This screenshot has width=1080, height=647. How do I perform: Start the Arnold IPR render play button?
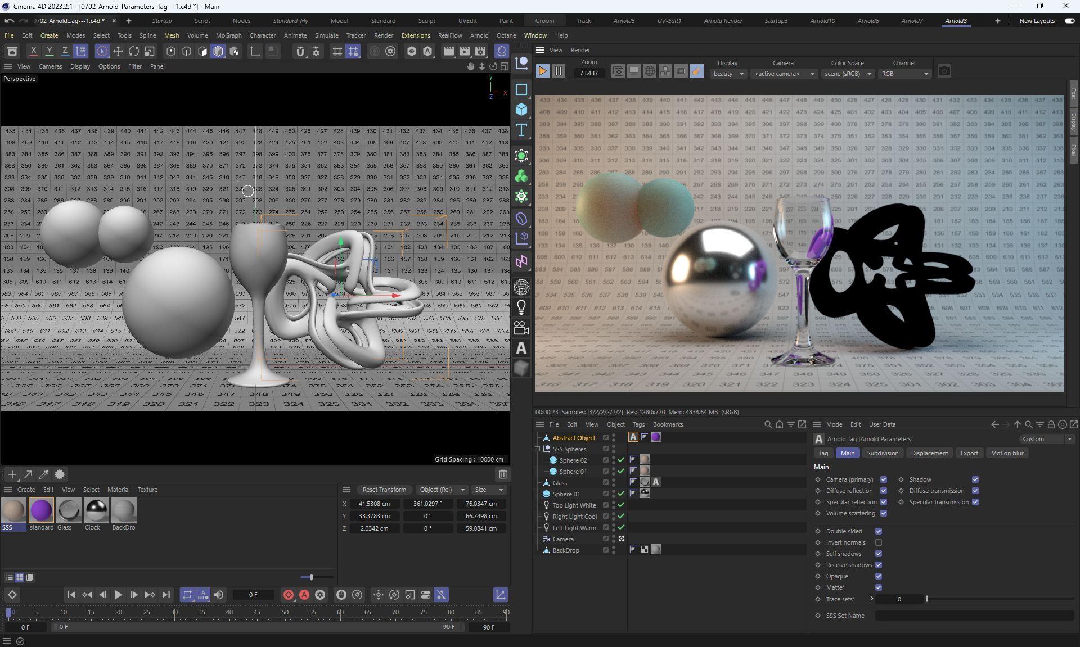pos(543,71)
